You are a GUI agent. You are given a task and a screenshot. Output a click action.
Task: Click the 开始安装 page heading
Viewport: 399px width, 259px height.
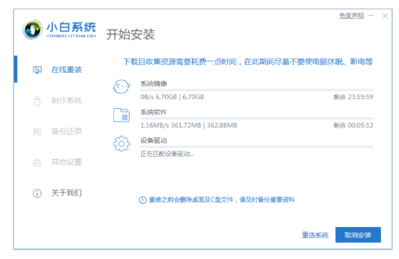[x=130, y=34]
